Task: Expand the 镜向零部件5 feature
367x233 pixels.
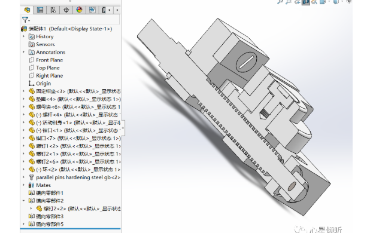Action: coord(23,224)
